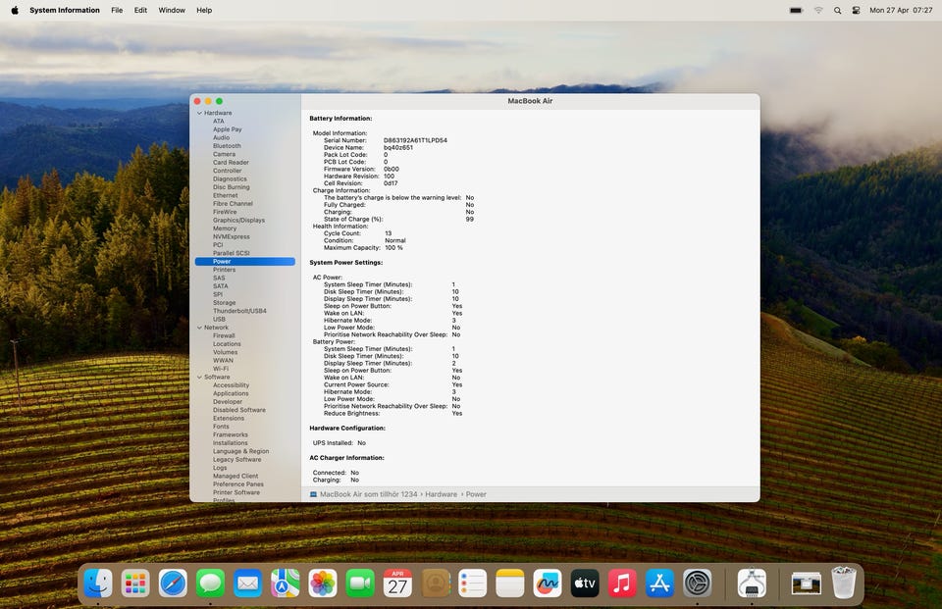Click System Information icon in the Dock
The height and width of the screenshot is (609, 942).
tap(752, 584)
